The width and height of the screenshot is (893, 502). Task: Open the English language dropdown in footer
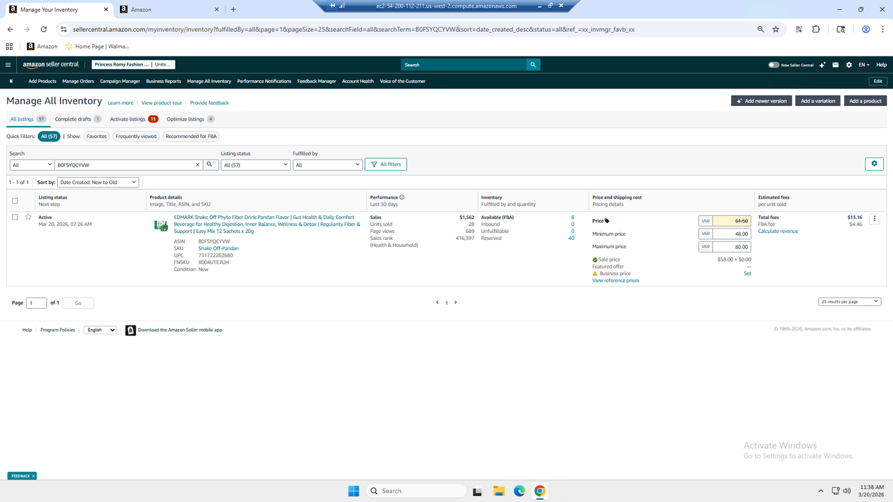coord(100,330)
